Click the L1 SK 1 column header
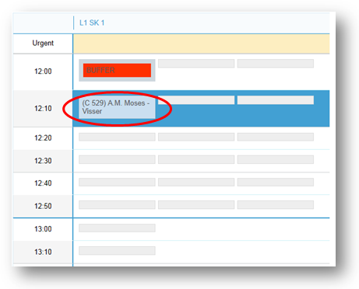The width and height of the screenshot is (359, 289). pos(92,23)
